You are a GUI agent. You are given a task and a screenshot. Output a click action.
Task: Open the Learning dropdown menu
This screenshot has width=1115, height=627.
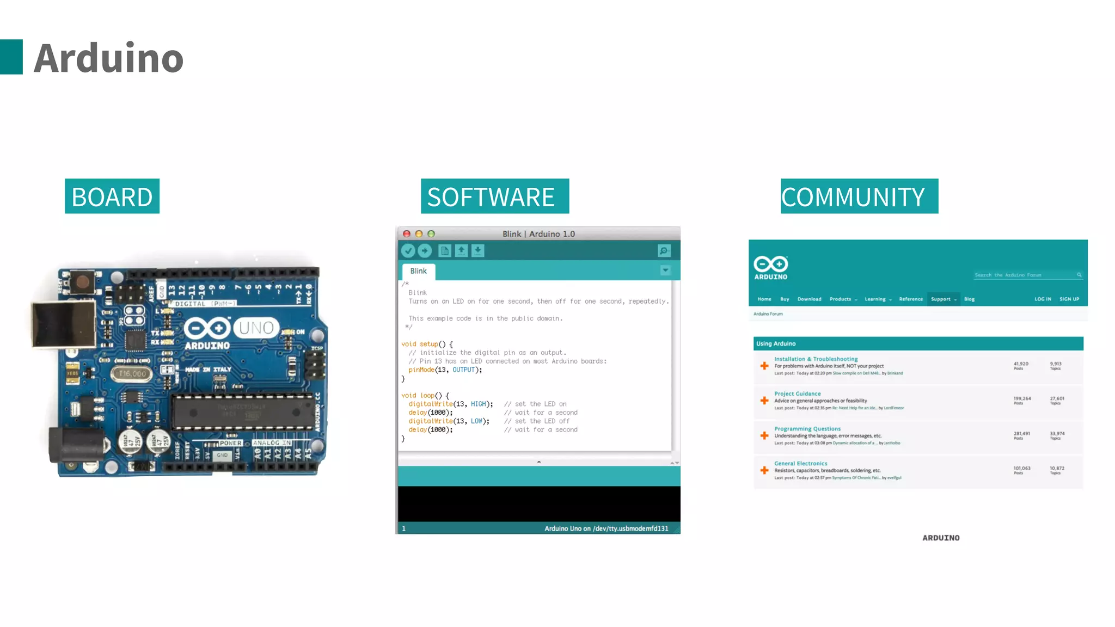click(x=878, y=299)
